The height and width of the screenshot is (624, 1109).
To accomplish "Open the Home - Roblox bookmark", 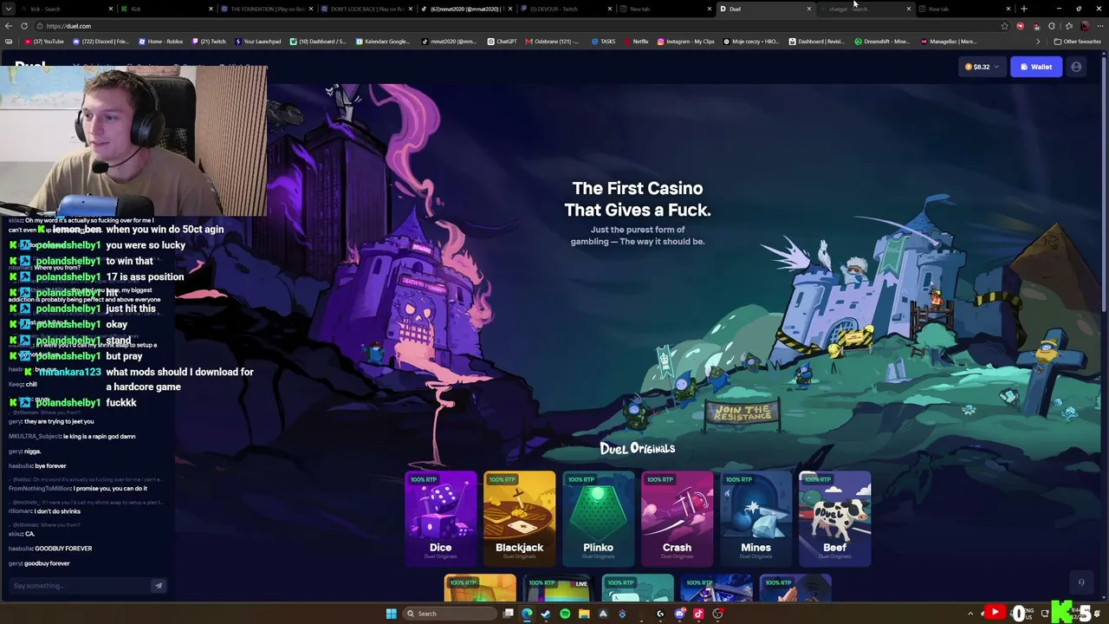I will (x=161, y=42).
